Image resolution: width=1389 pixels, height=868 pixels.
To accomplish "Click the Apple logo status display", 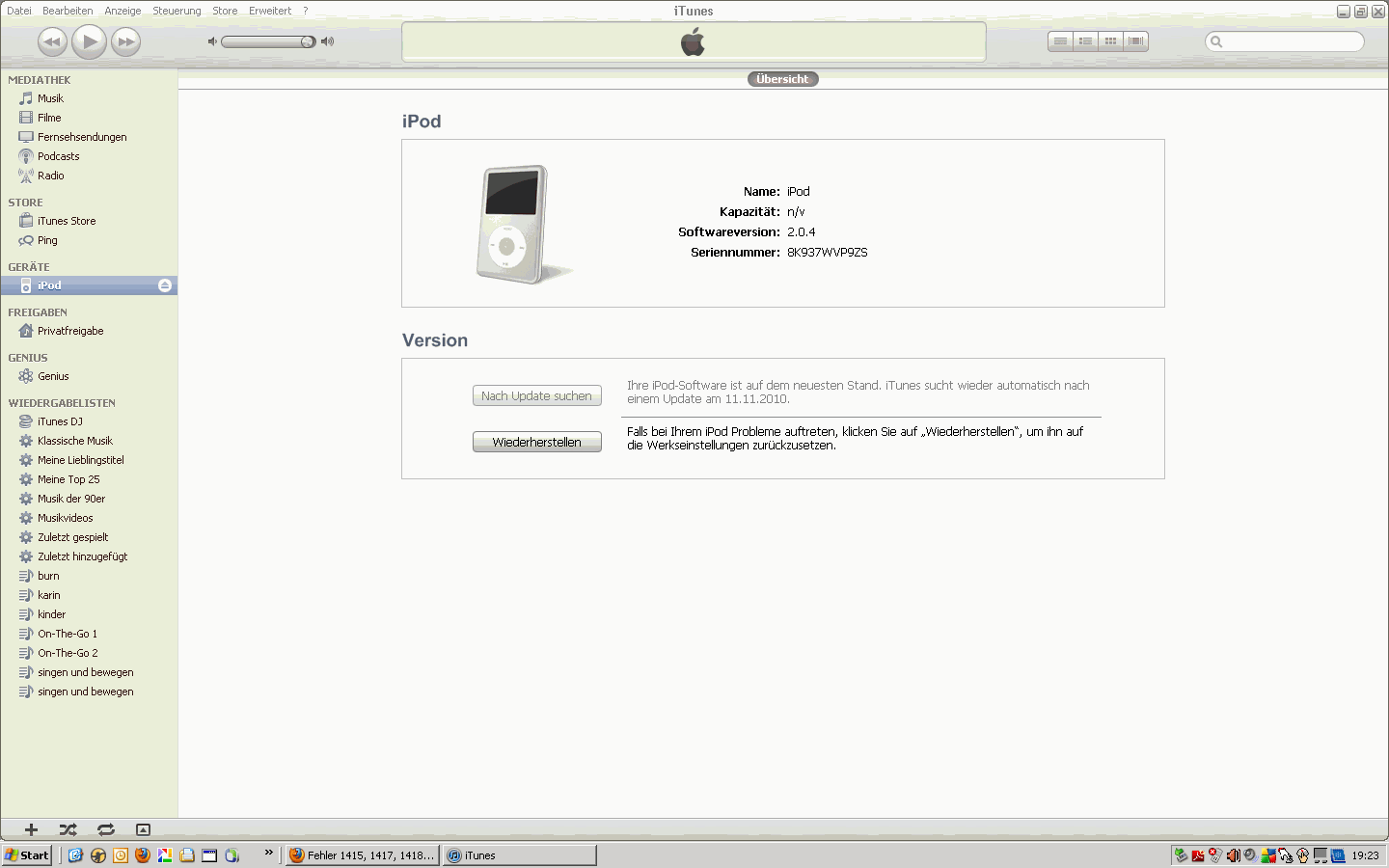I will [x=694, y=41].
